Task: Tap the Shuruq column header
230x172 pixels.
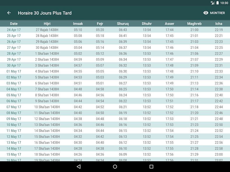Action: [x=123, y=24]
